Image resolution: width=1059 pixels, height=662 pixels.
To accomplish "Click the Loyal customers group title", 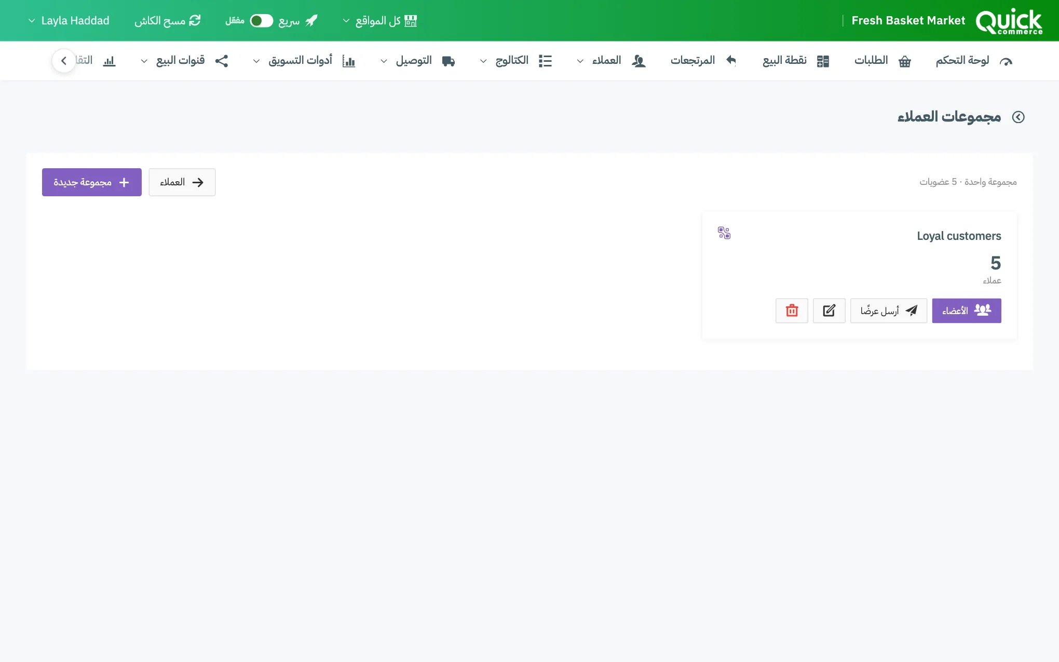I will coord(959,236).
